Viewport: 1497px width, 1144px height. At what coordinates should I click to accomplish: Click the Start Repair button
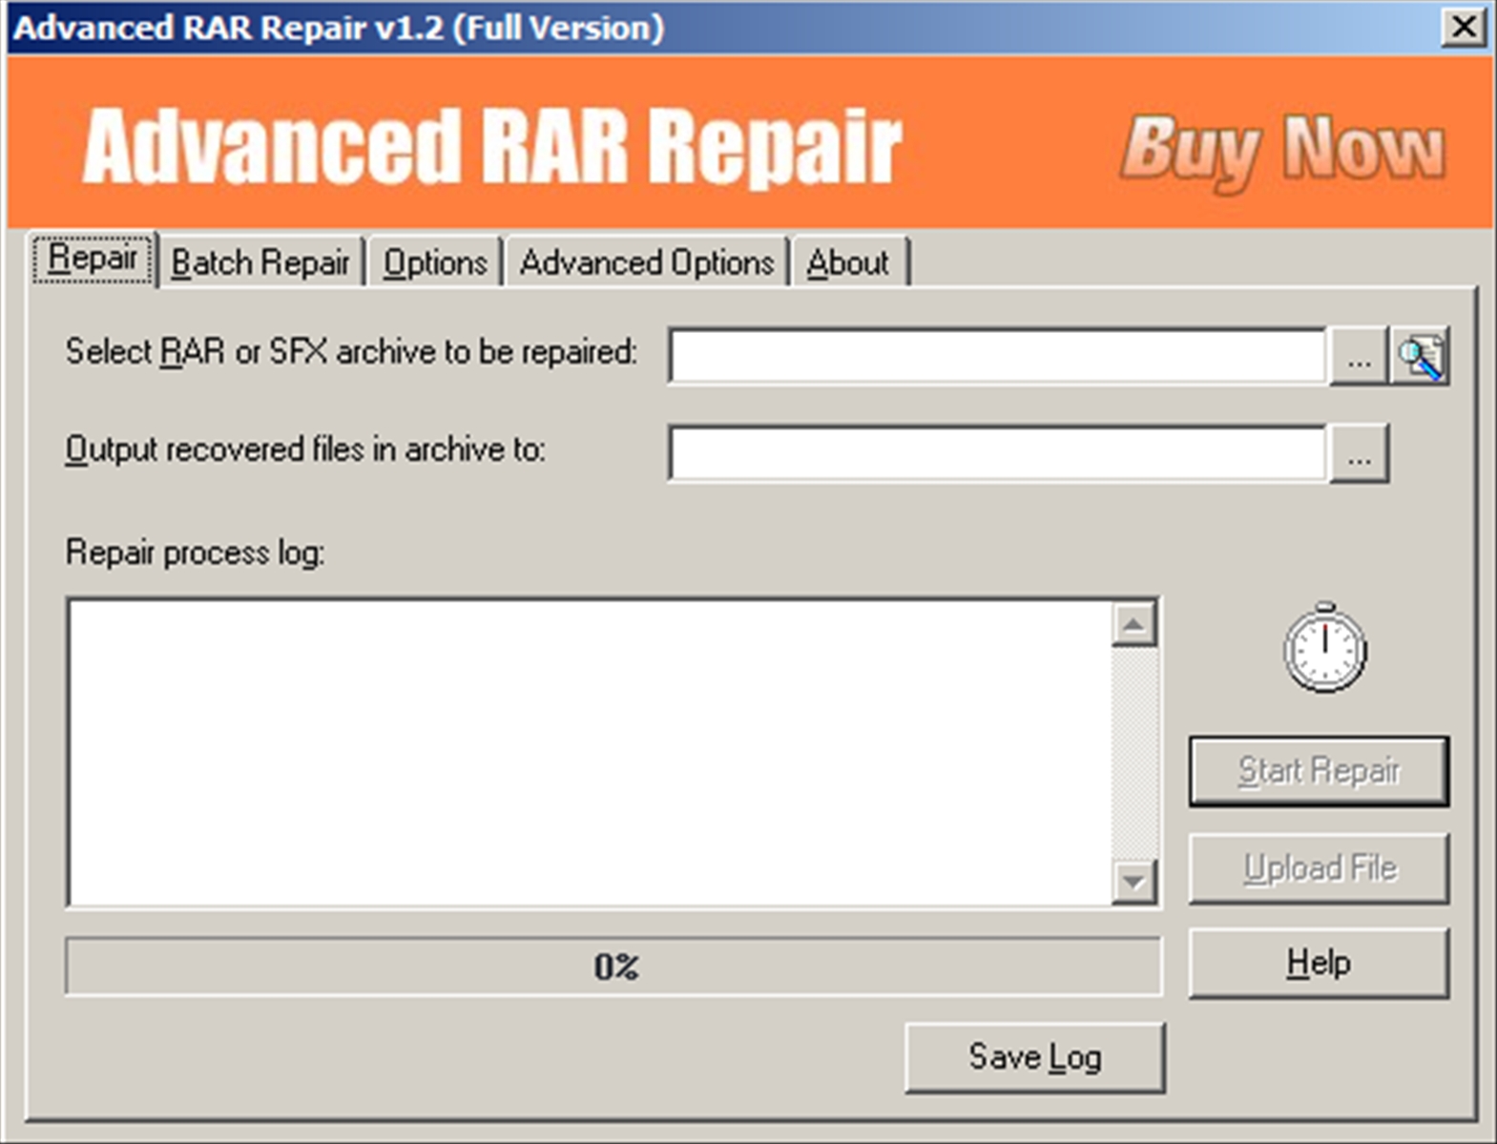click(1319, 771)
